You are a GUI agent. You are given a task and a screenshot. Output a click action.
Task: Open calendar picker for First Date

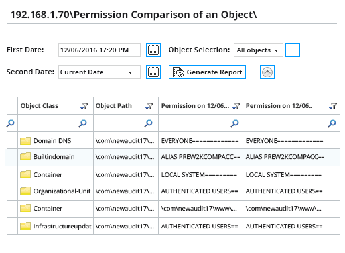point(153,50)
